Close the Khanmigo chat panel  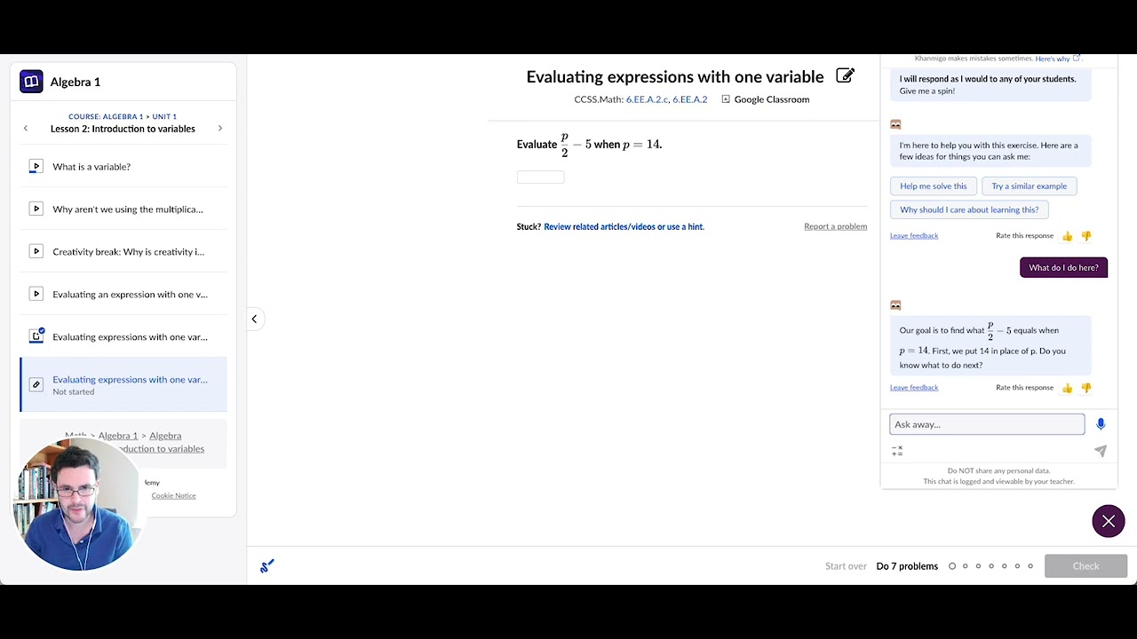pos(1109,521)
